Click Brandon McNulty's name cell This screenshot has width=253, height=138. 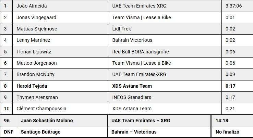tap(35, 74)
